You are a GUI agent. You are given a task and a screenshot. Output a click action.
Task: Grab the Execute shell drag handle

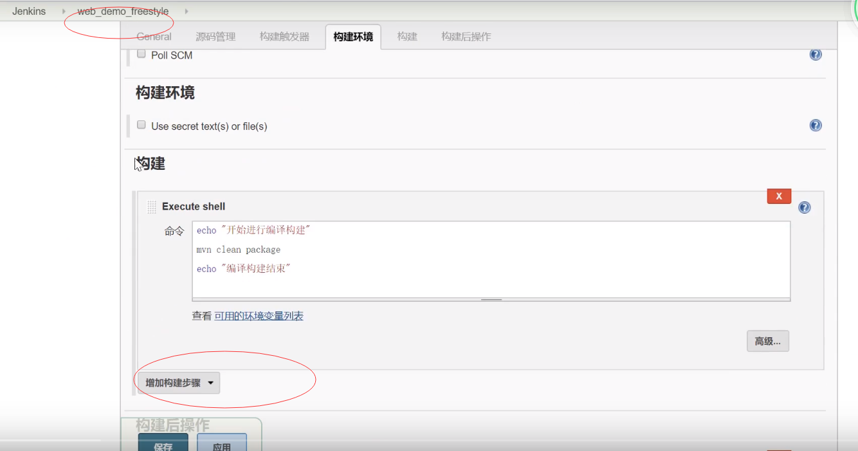(152, 207)
